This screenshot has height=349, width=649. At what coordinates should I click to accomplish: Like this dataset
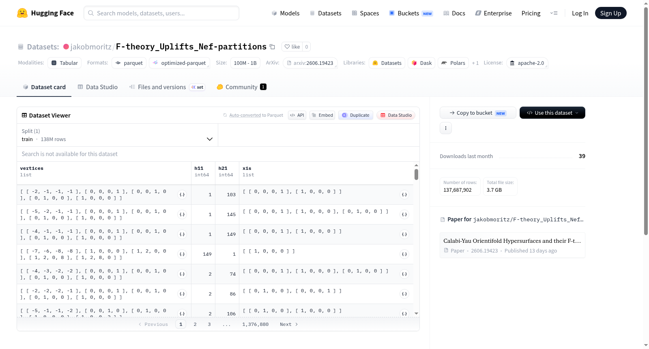tap(292, 47)
